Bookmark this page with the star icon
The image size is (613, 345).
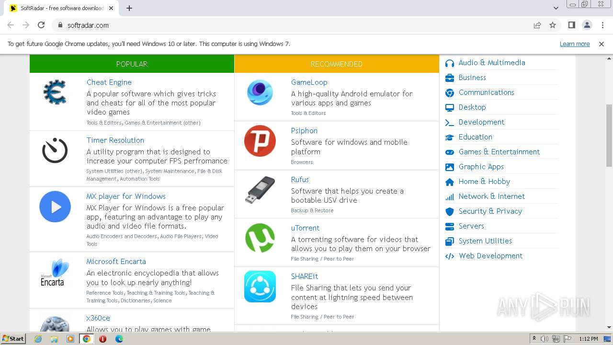click(553, 25)
